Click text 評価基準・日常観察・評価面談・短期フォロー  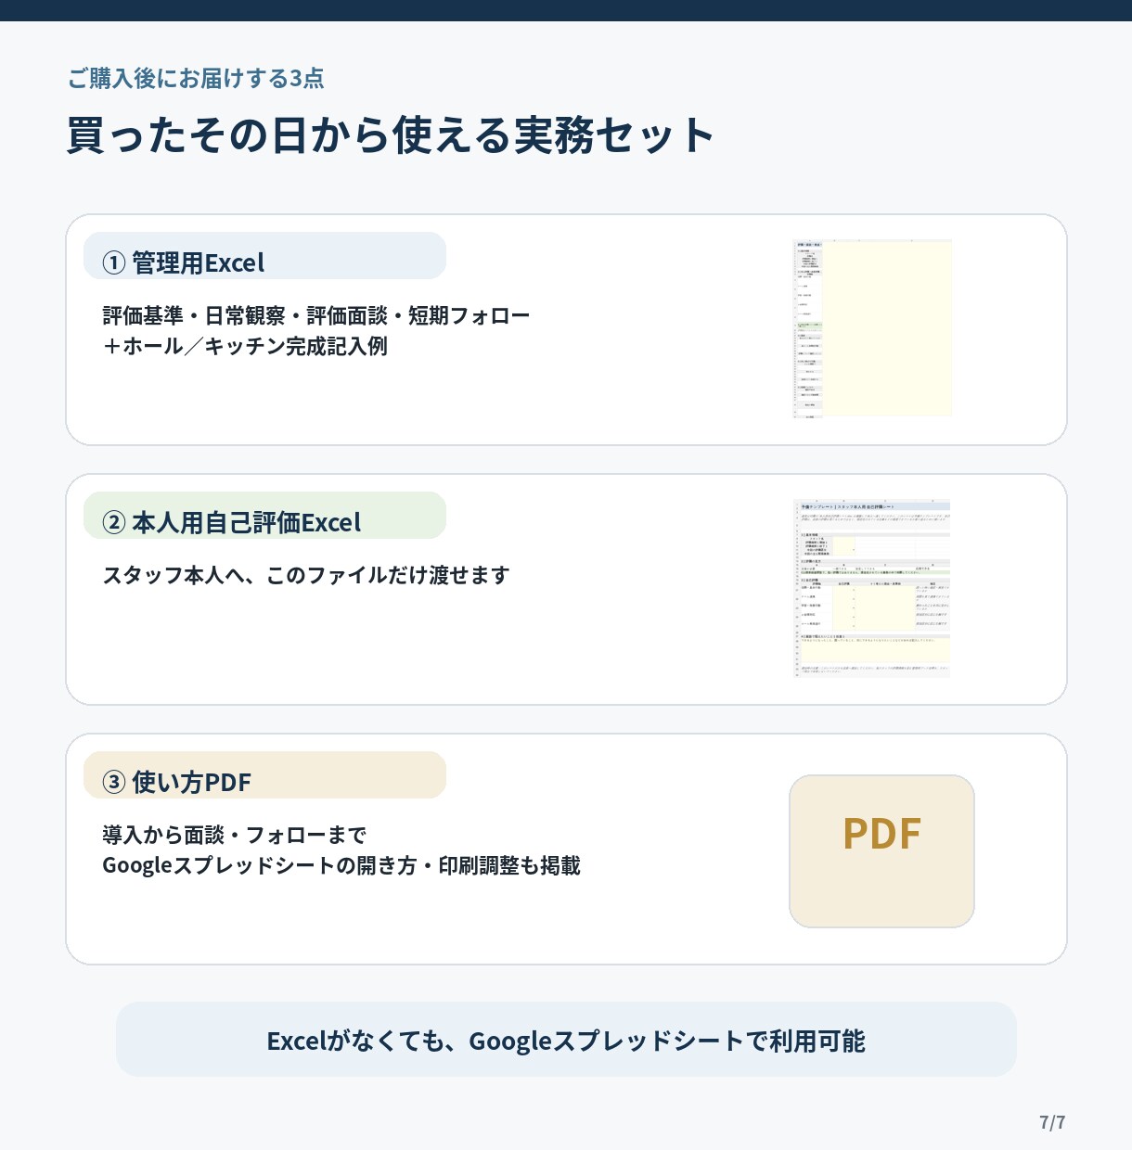[316, 315]
